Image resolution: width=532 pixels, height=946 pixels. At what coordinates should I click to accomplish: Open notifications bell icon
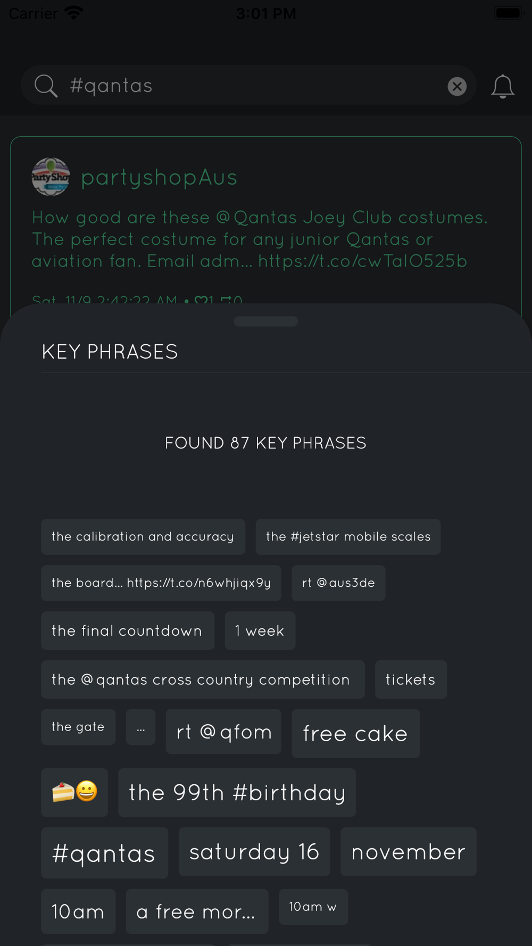pyautogui.click(x=502, y=86)
